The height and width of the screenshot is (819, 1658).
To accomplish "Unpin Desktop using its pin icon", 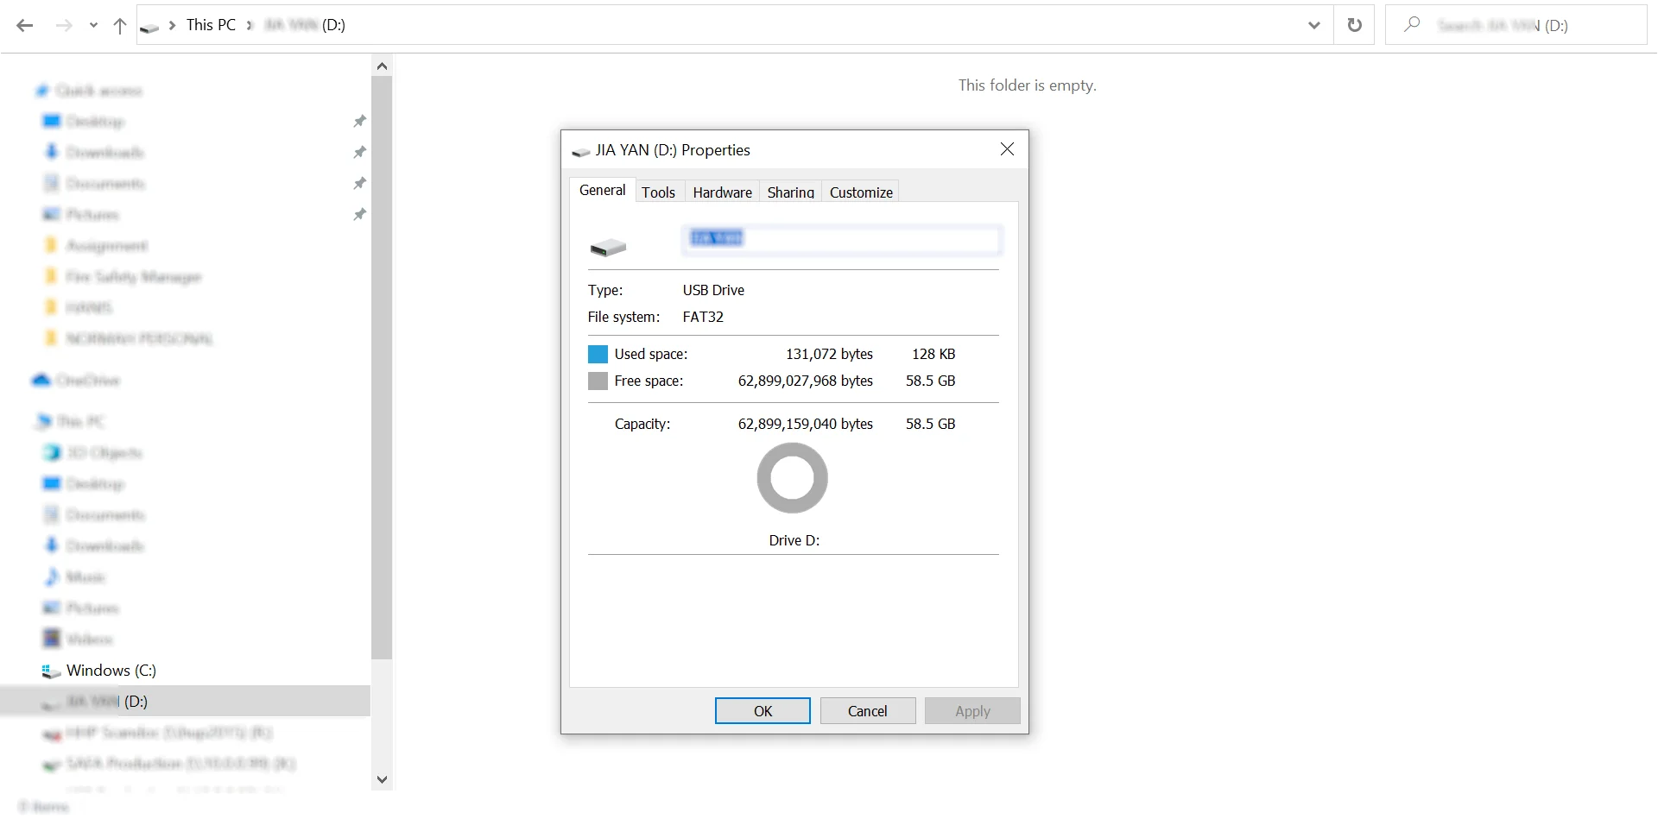I will coord(359,122).
